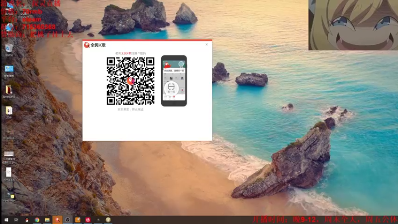
Task: Click the 全民K歌 title text in dialog
Action: [98, 45]
